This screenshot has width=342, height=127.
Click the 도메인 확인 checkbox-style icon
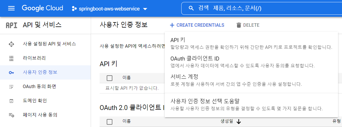point(11,101)
